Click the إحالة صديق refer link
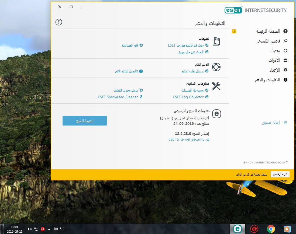The height and width of the screenshot is (234, 296). pyautogui.click(x=271, y=123)
